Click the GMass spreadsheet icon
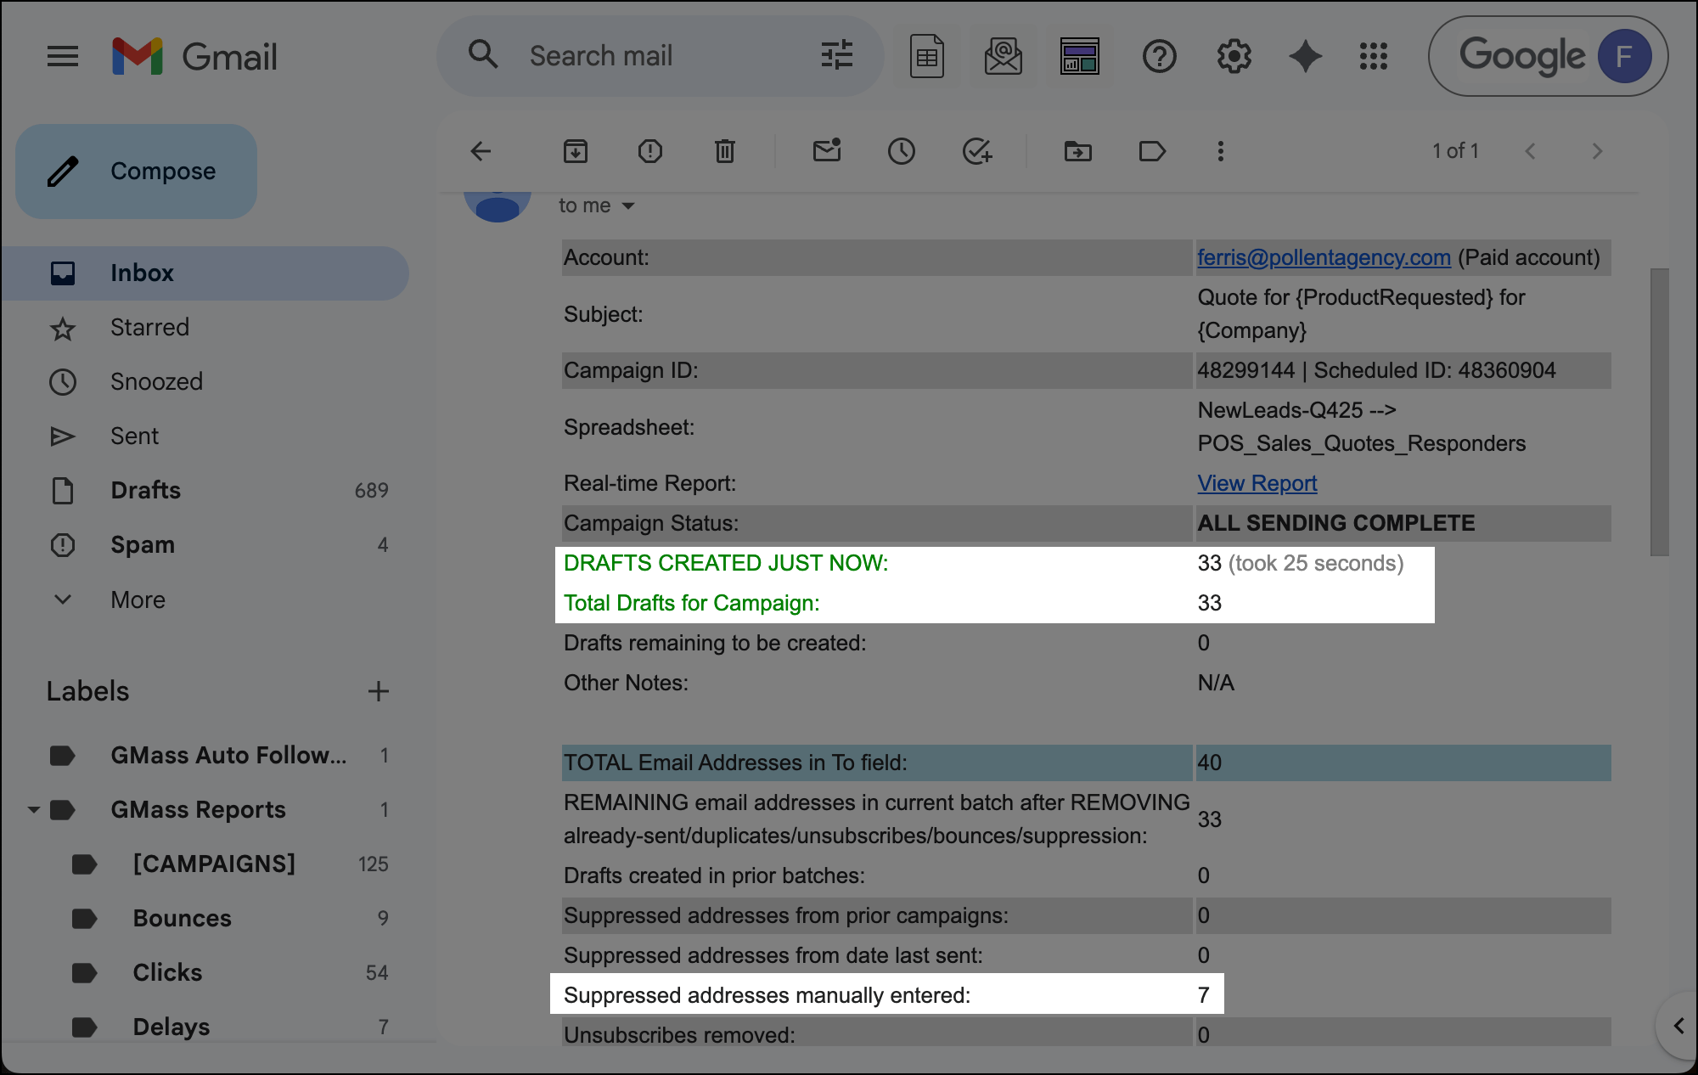1698x1075 pixels. [926, 56]
